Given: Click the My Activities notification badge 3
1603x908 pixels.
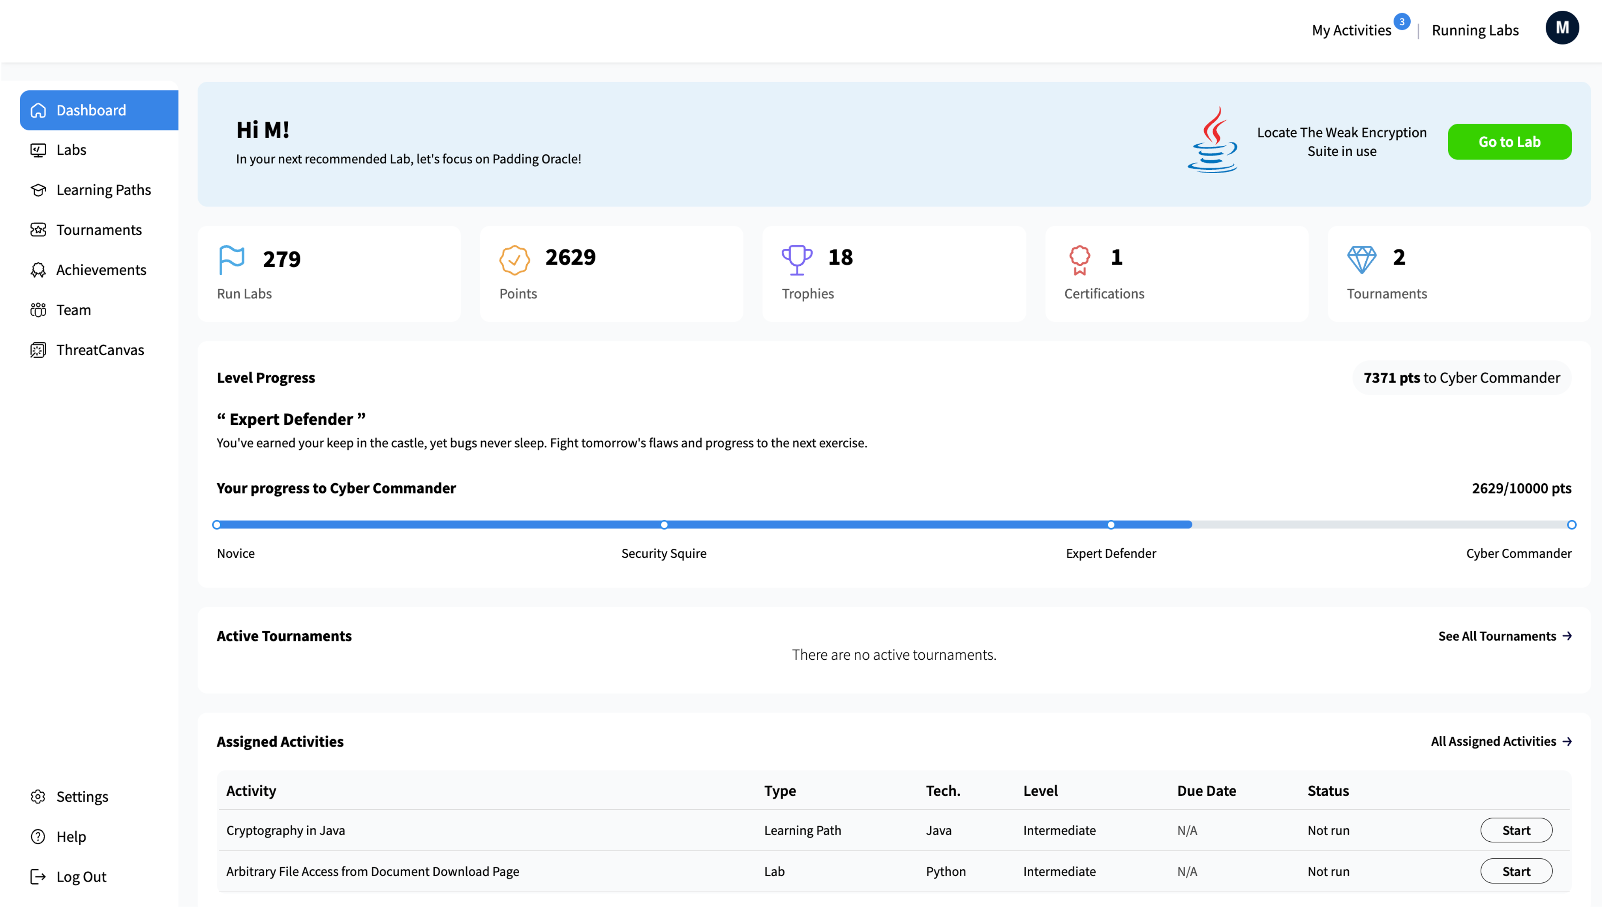Looking at the screenshot, I should coord(1402,21).
